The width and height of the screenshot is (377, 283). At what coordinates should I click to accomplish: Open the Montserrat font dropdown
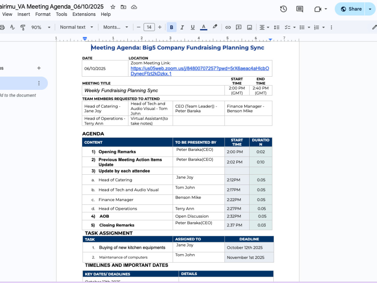click(x=116, y=27)
